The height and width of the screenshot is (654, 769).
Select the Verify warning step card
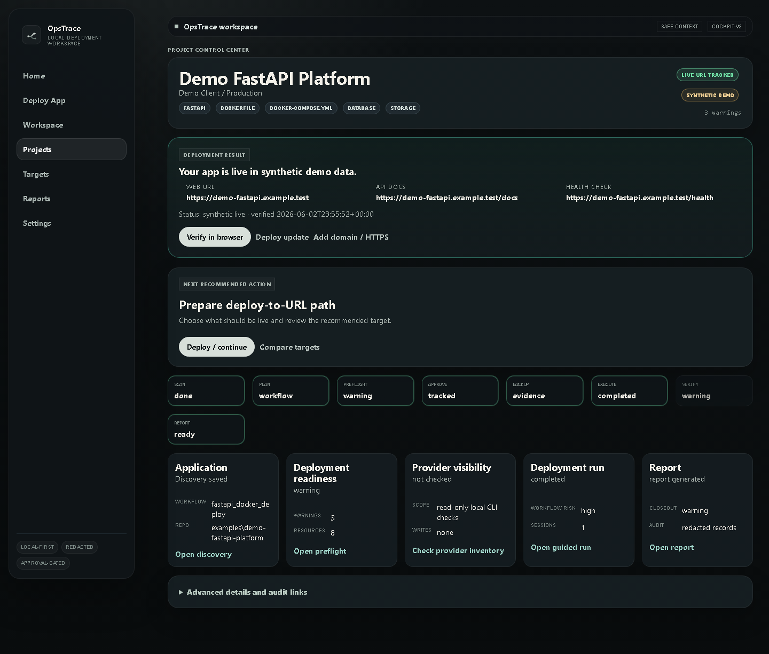[x=714, y=391]
